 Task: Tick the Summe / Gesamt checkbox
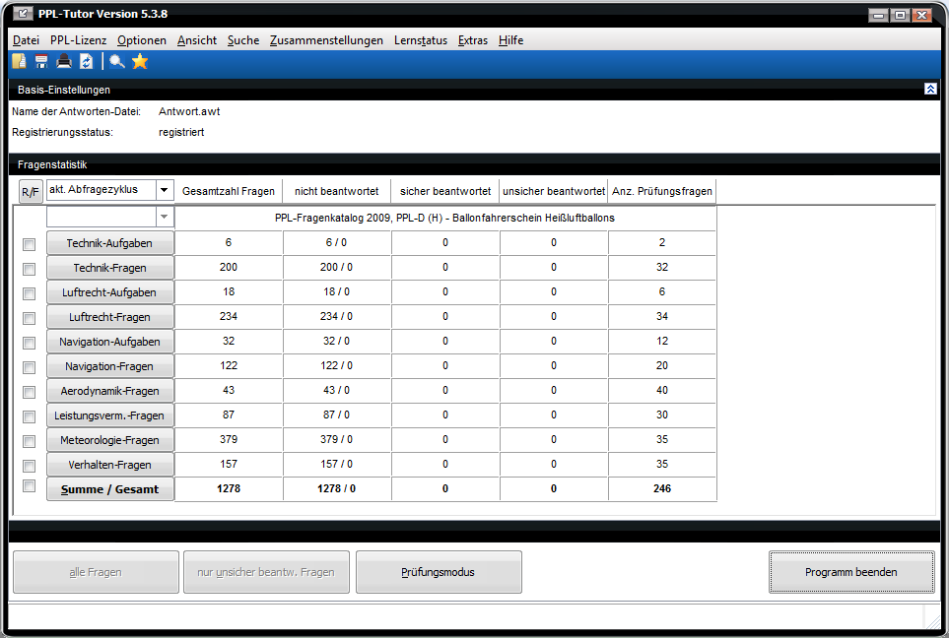coord(29,485)
